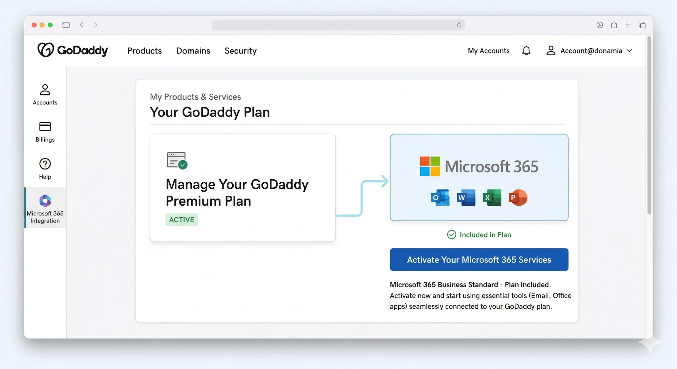Go back with browser back arrow
Screen dimensions: 677x369
coord(82,25)
